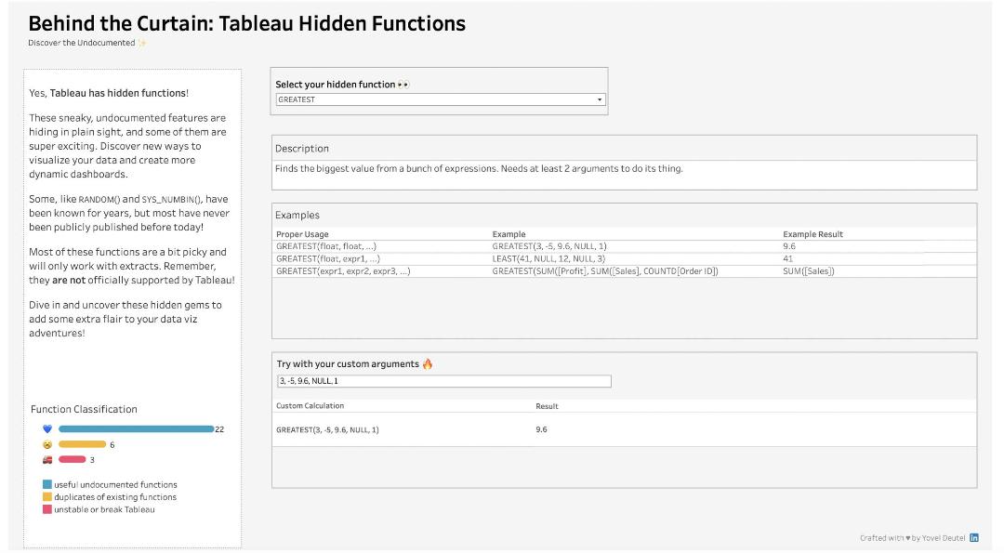Click the fire emoji beside custom arguments
Screen dimensions: 1004x553
tap(428, 364)
